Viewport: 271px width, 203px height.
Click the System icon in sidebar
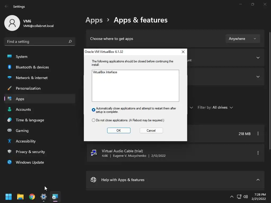coord(10,57)
